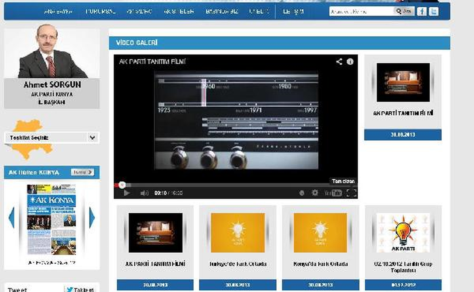Open the Ana Sayfa menu item

point(58,11)
